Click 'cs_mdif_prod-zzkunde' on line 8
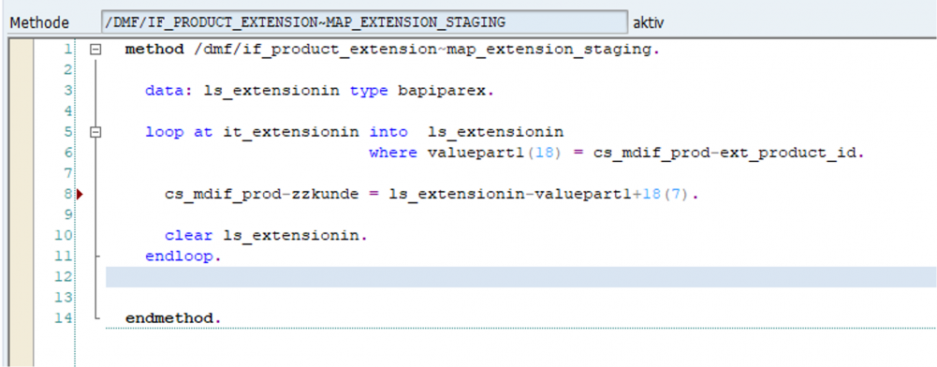 (x=262, y=194)
